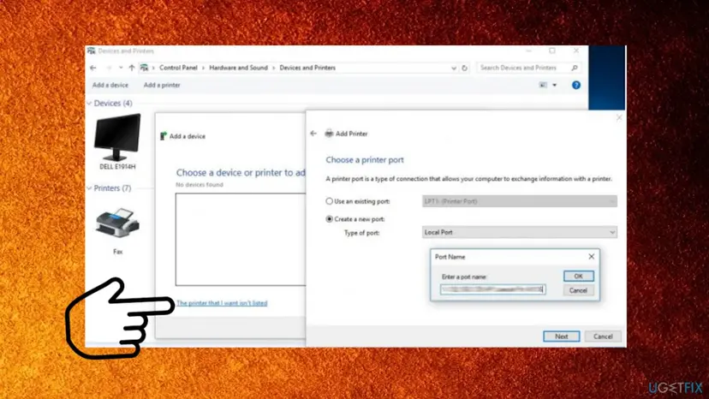
Task: Open the view options icon
Action: point(543,85)
